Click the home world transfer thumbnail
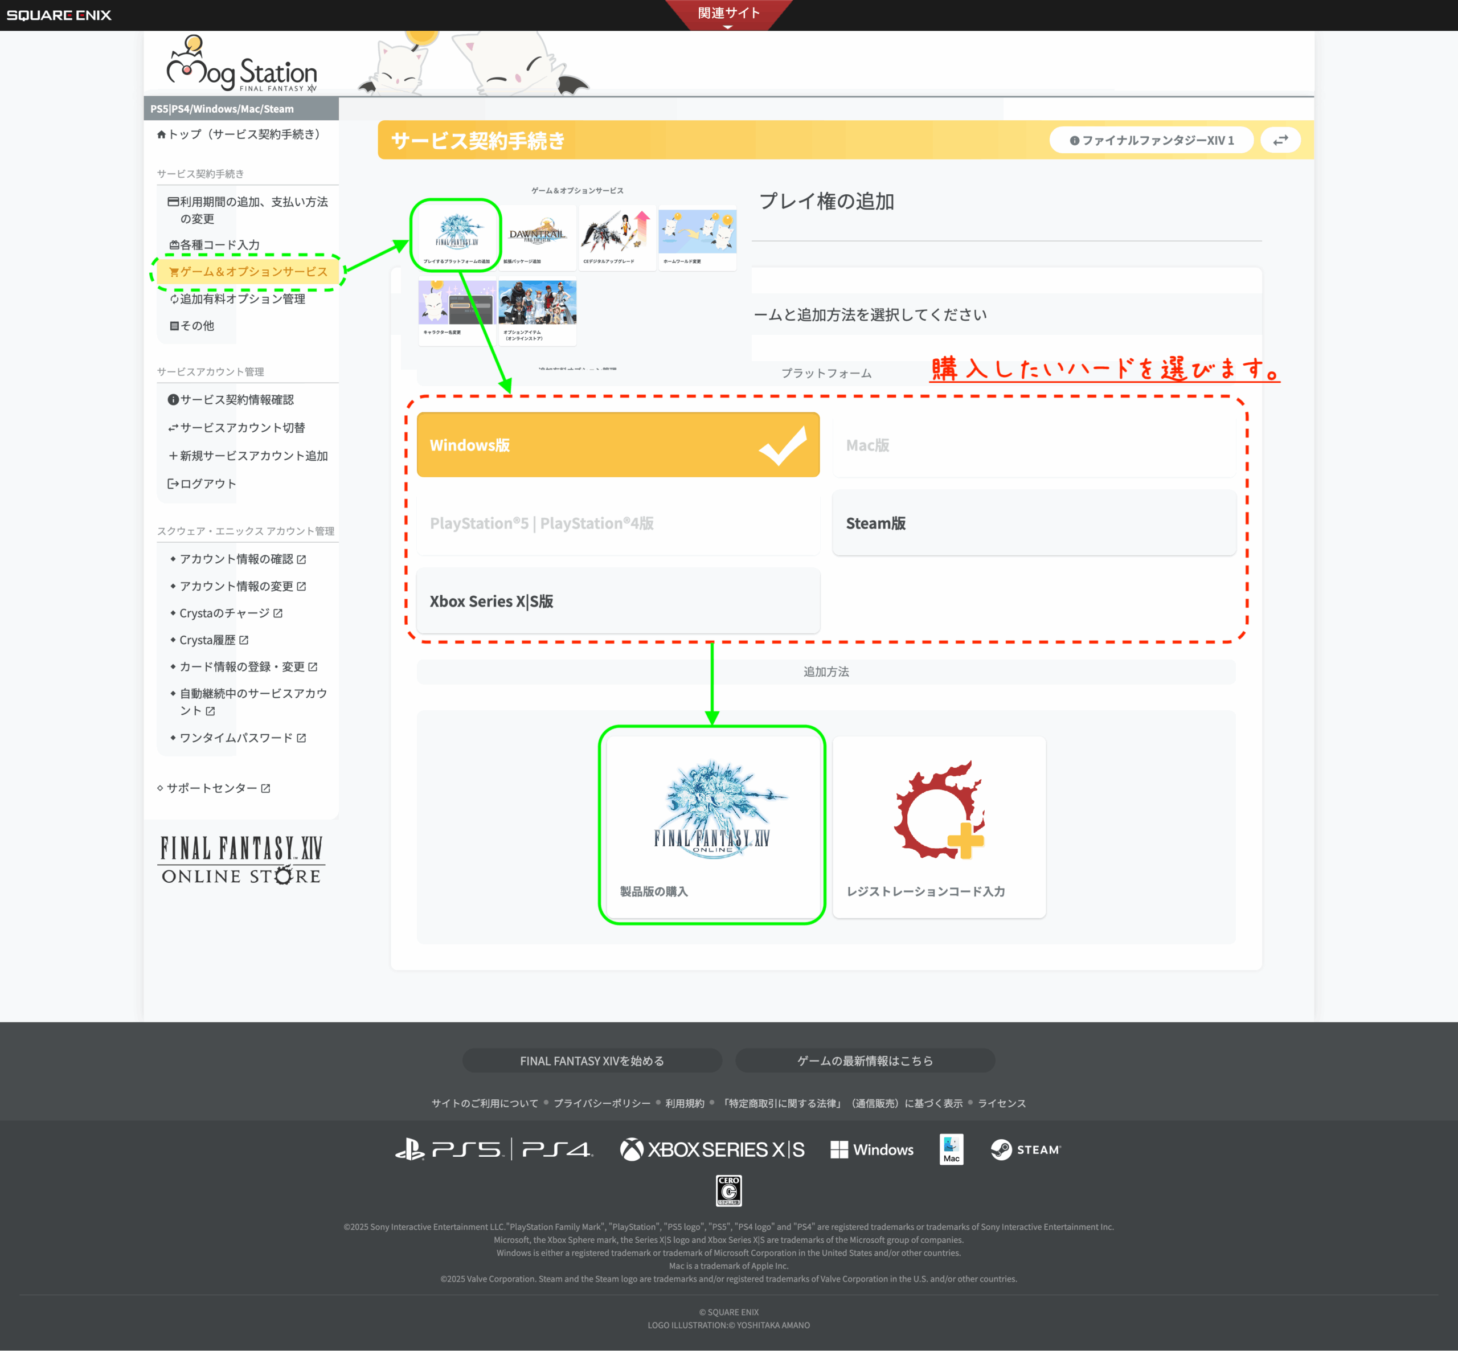The height and width of the screenshot is (1351, 1458). tap(697, 238)
